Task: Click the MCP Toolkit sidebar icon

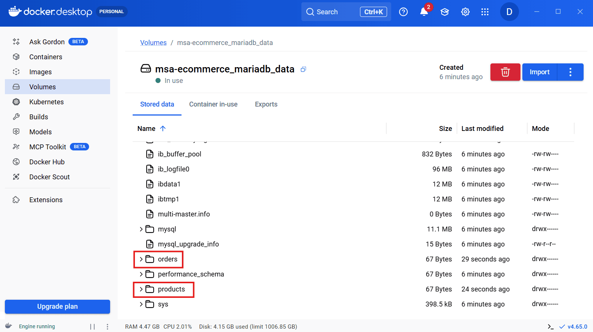Action: 16,147
